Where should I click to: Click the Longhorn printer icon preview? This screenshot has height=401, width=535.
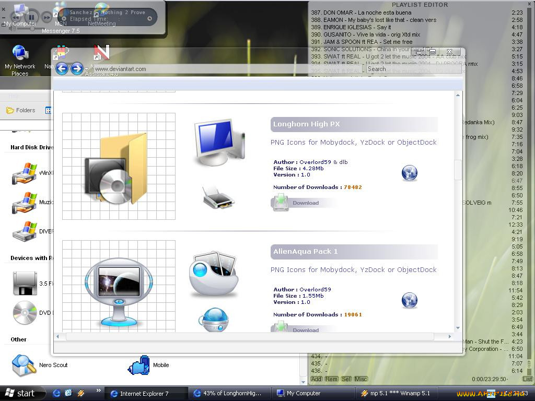tap(218, 197)
